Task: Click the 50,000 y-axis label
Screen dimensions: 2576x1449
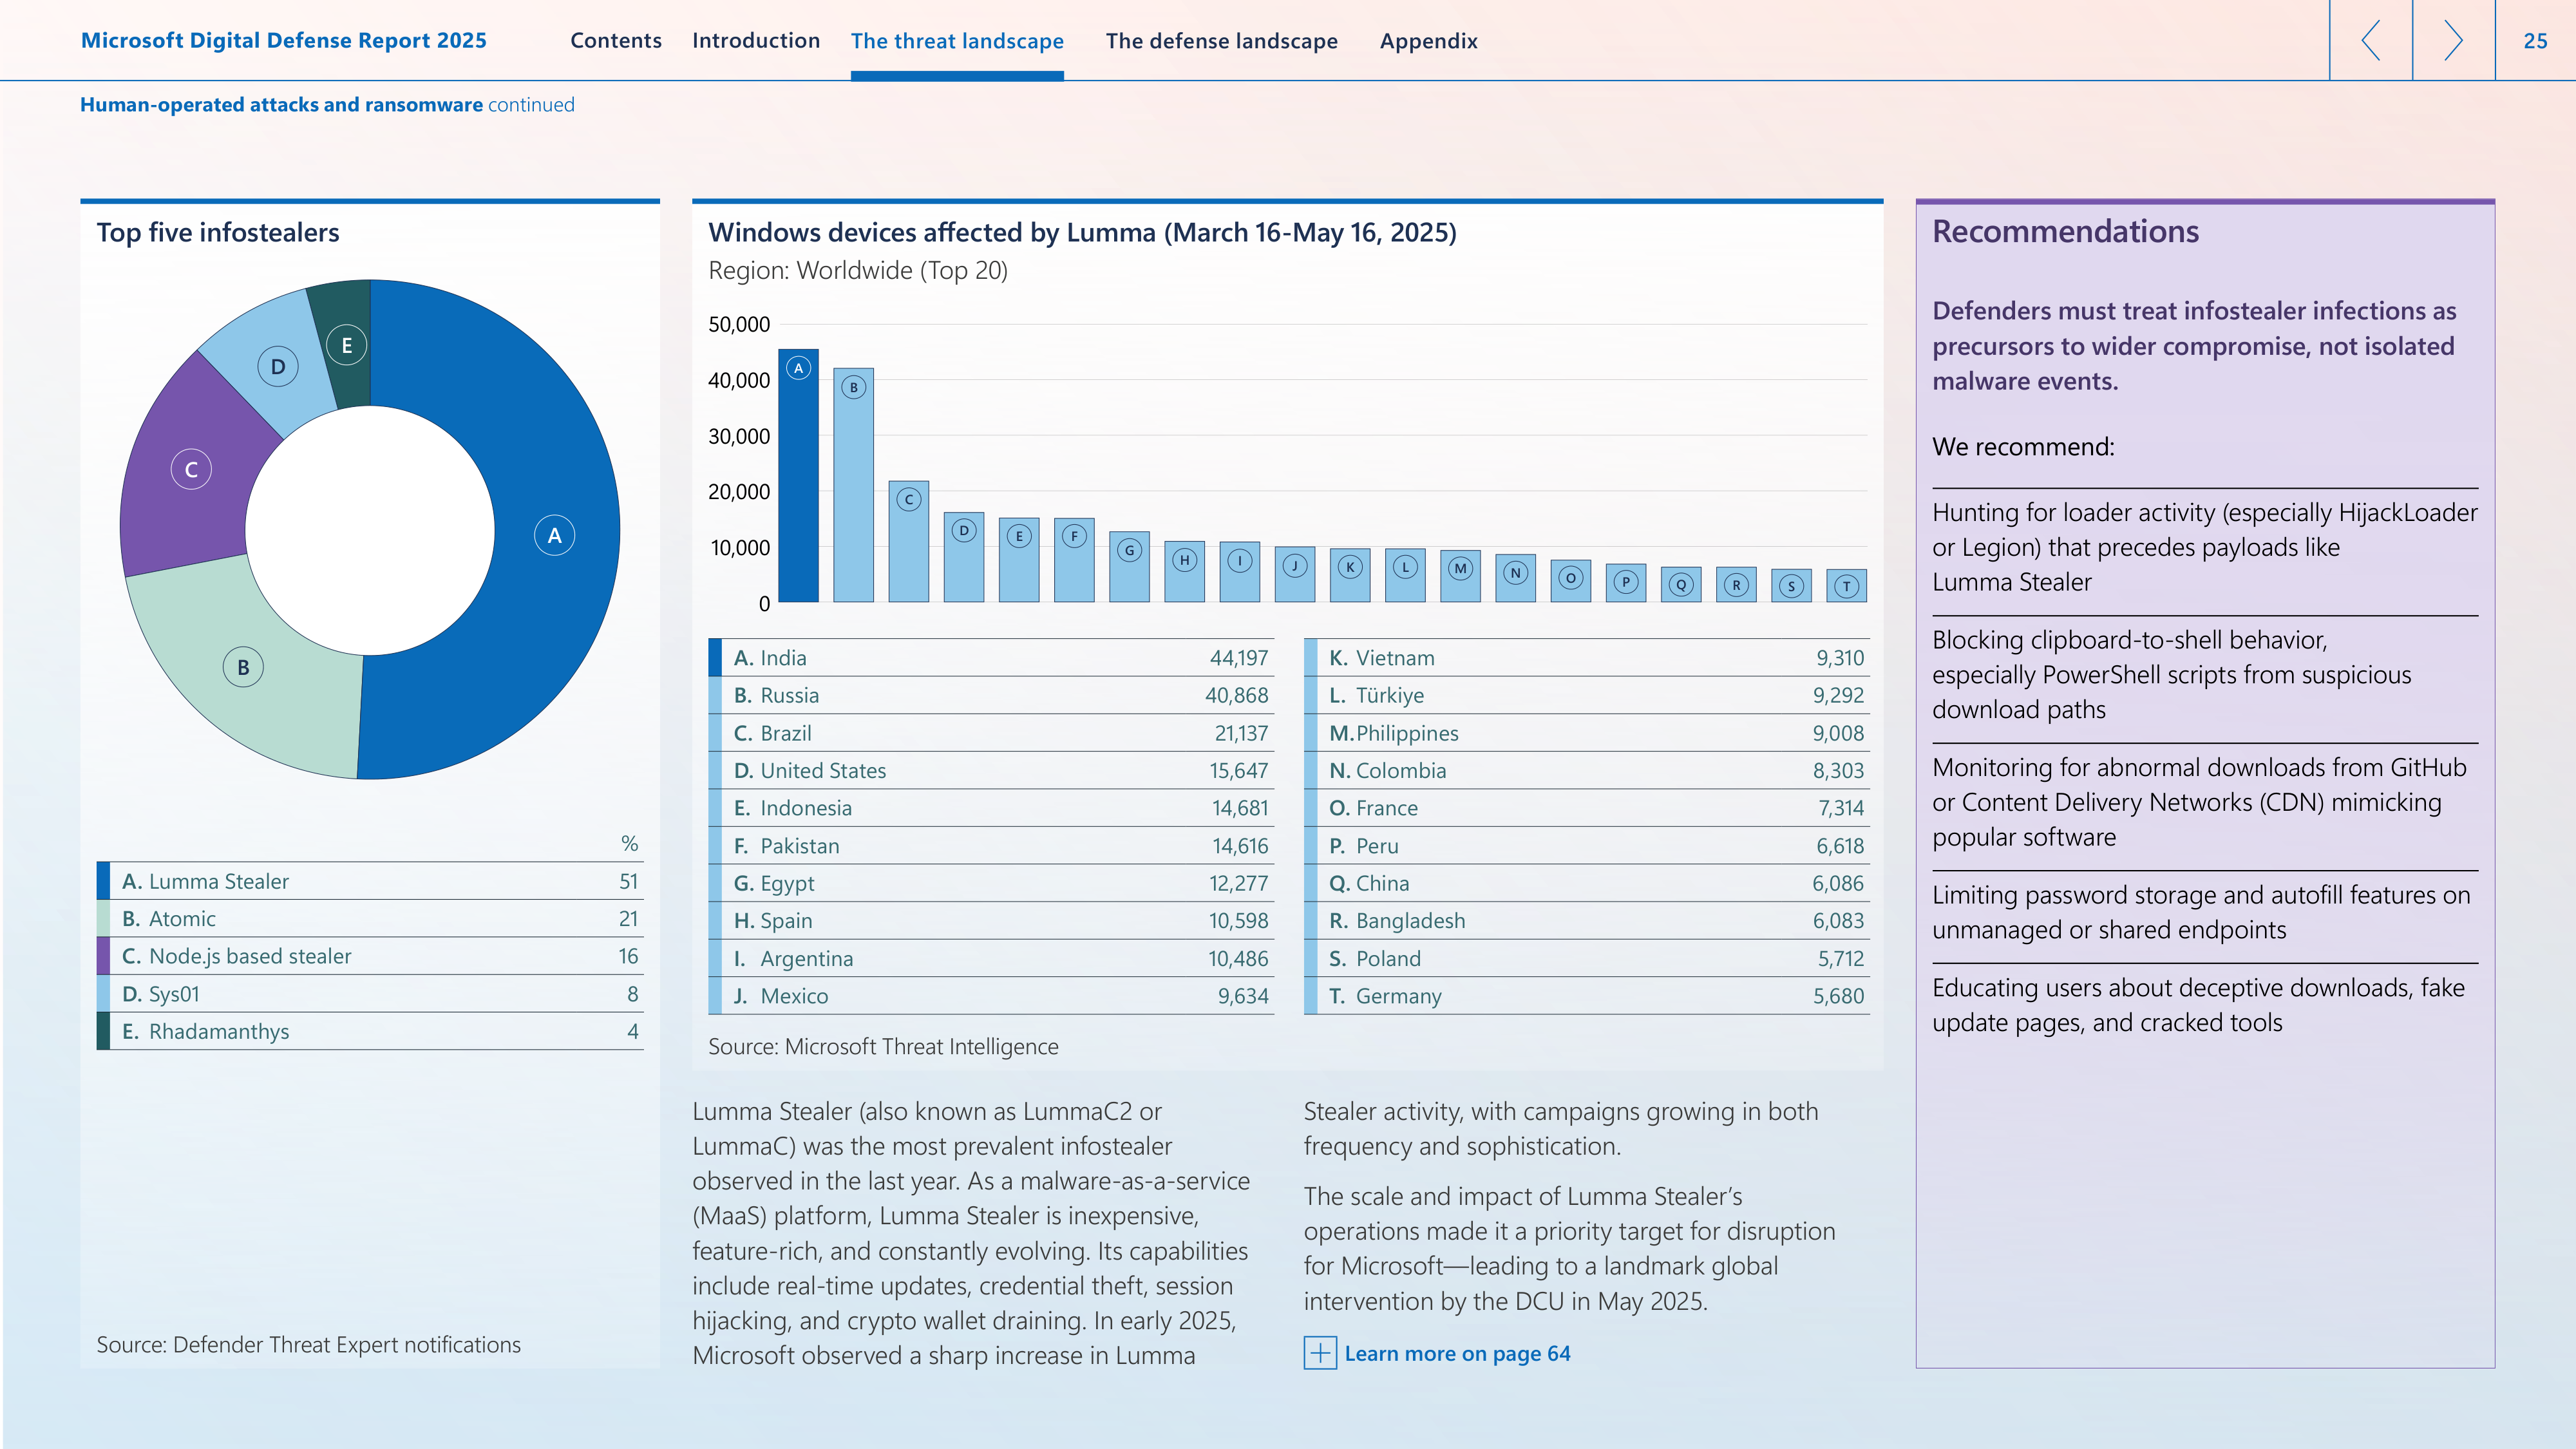Action: coord(739,324)
